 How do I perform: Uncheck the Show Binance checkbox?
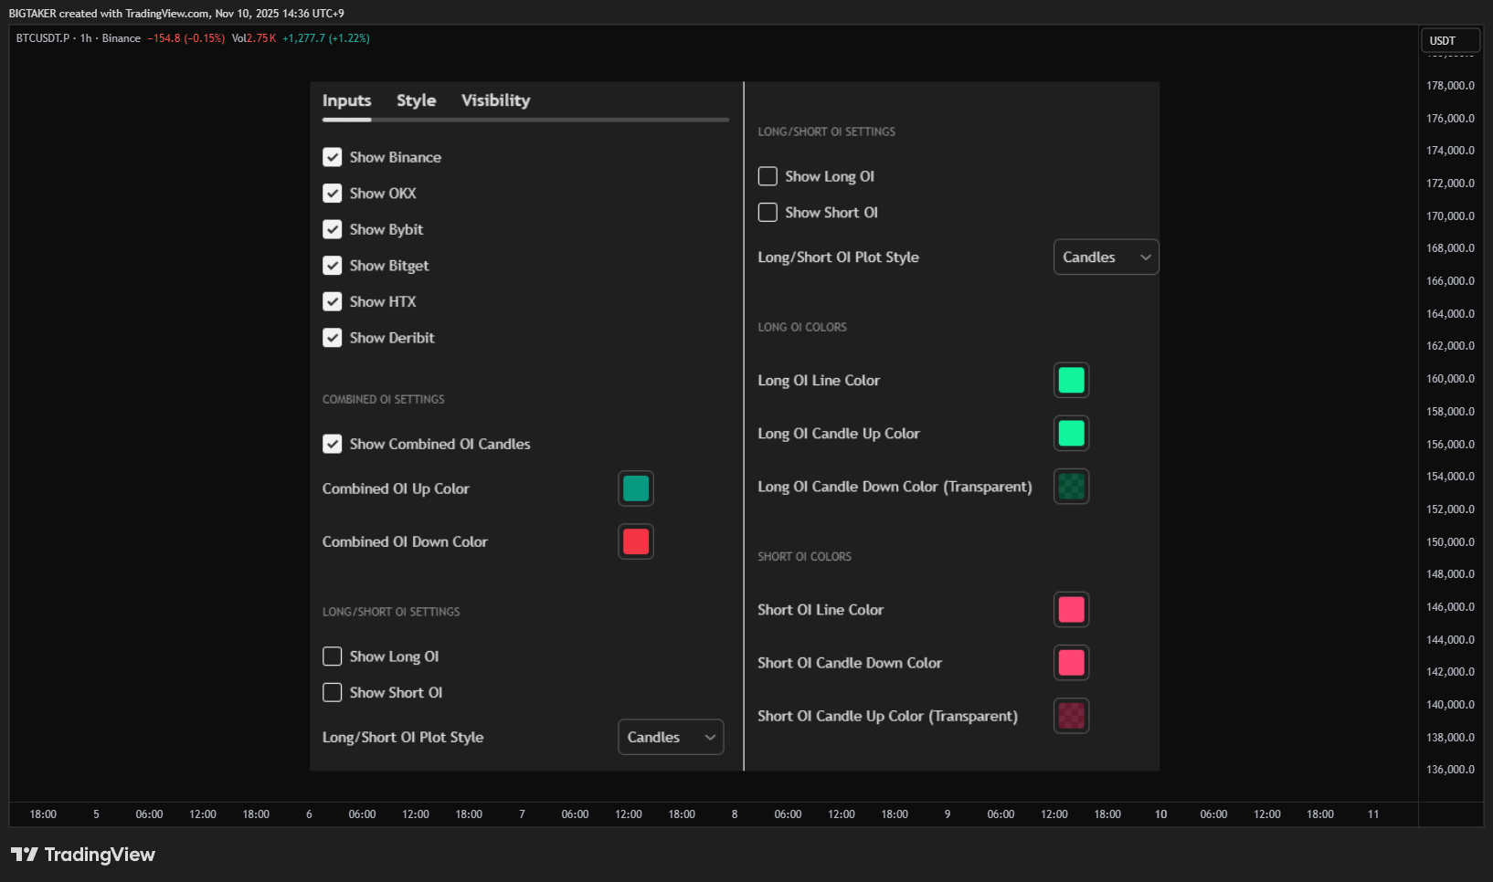(333, 157)
